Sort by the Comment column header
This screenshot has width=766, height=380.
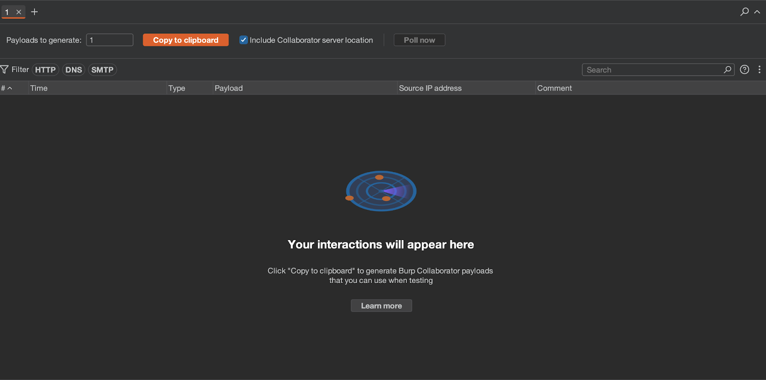[651, 88]
